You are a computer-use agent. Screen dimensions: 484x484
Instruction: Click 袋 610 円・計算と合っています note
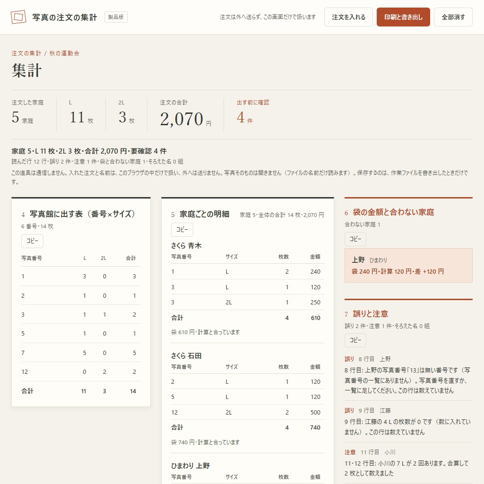[205, 332]
